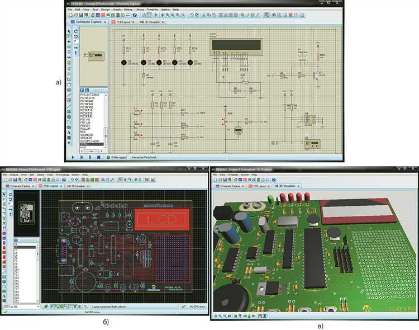Click first navigation icon in 3D bottom toolbar
The height and width of the screenshot is (330, 419).
[216, 316]
